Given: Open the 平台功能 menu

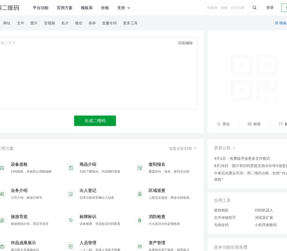Looking at the screenshot, I should click(x=41, y=8).
